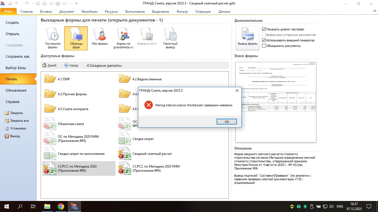Uncheck Показать диалог настроек
378x212 pixels.
[x=264, y=29]
